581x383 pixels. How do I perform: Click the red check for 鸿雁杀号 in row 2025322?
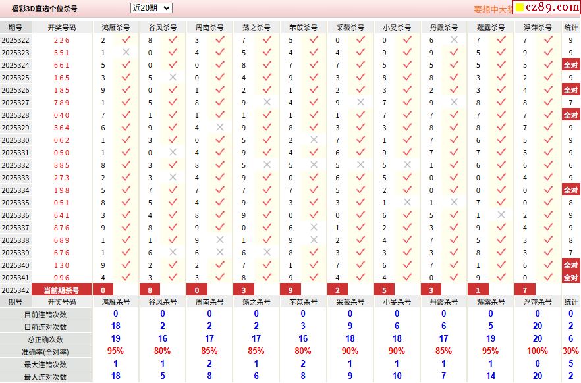point(126,39)
